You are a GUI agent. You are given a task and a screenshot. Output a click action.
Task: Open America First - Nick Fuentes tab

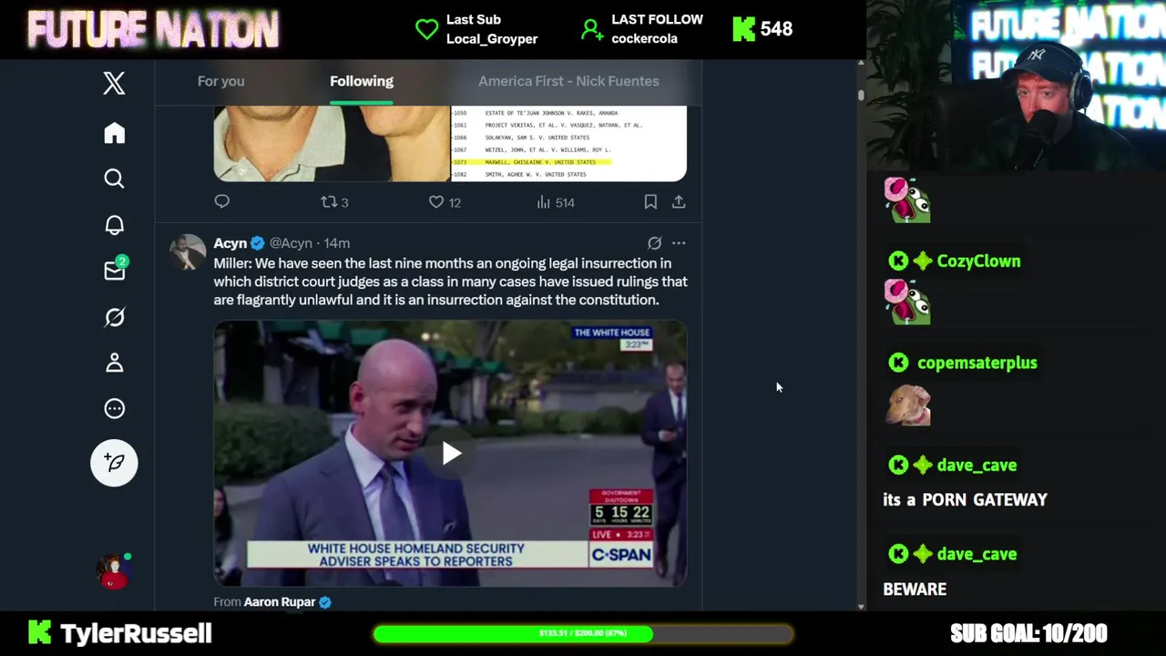pos(568,81)
